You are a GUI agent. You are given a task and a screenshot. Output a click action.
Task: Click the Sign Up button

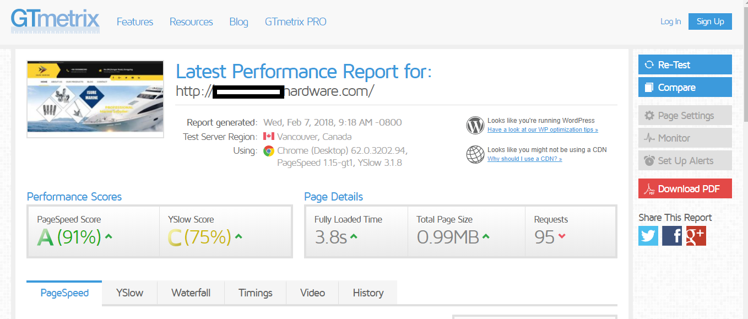(710, 21)
